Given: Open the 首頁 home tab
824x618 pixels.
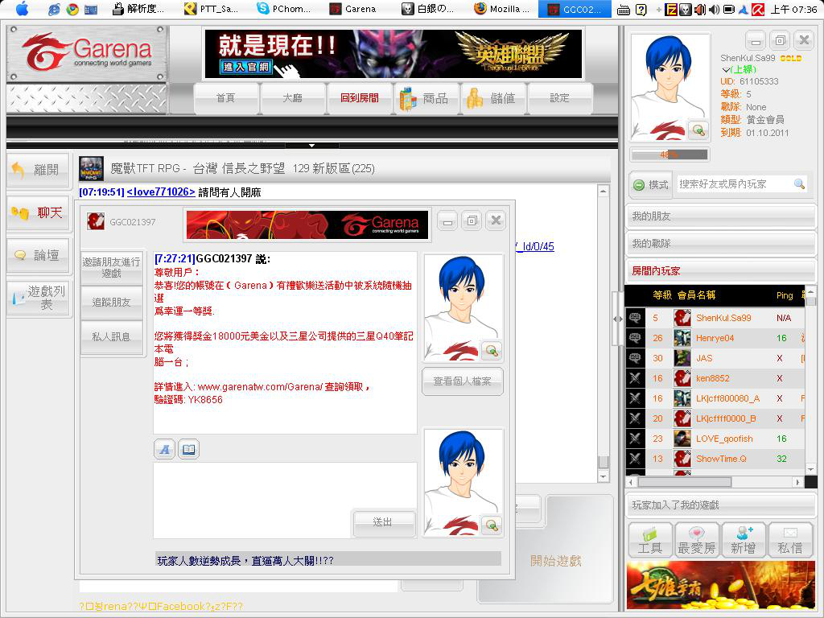Looking at the screenshot, I should coord(226,97).
